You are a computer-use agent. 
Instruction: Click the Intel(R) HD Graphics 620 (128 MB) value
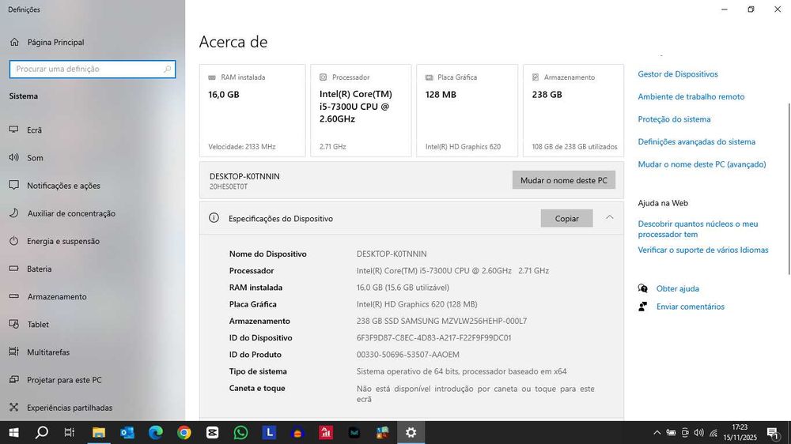click(417, 304)
